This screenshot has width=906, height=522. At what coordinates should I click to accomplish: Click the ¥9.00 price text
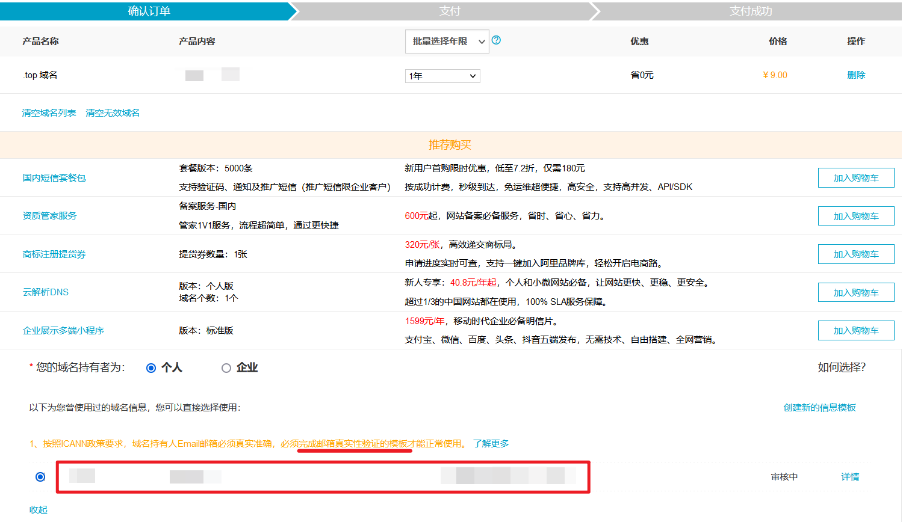pyautogui.click(x=775, y=75)
